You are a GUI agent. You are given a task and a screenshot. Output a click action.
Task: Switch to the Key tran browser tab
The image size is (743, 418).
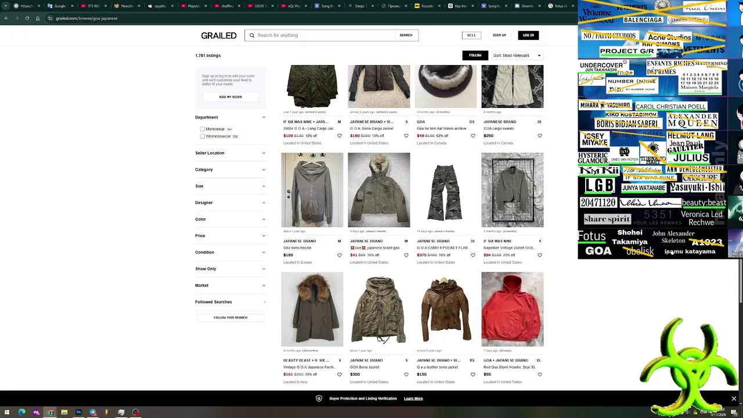[x=461, y=6]
